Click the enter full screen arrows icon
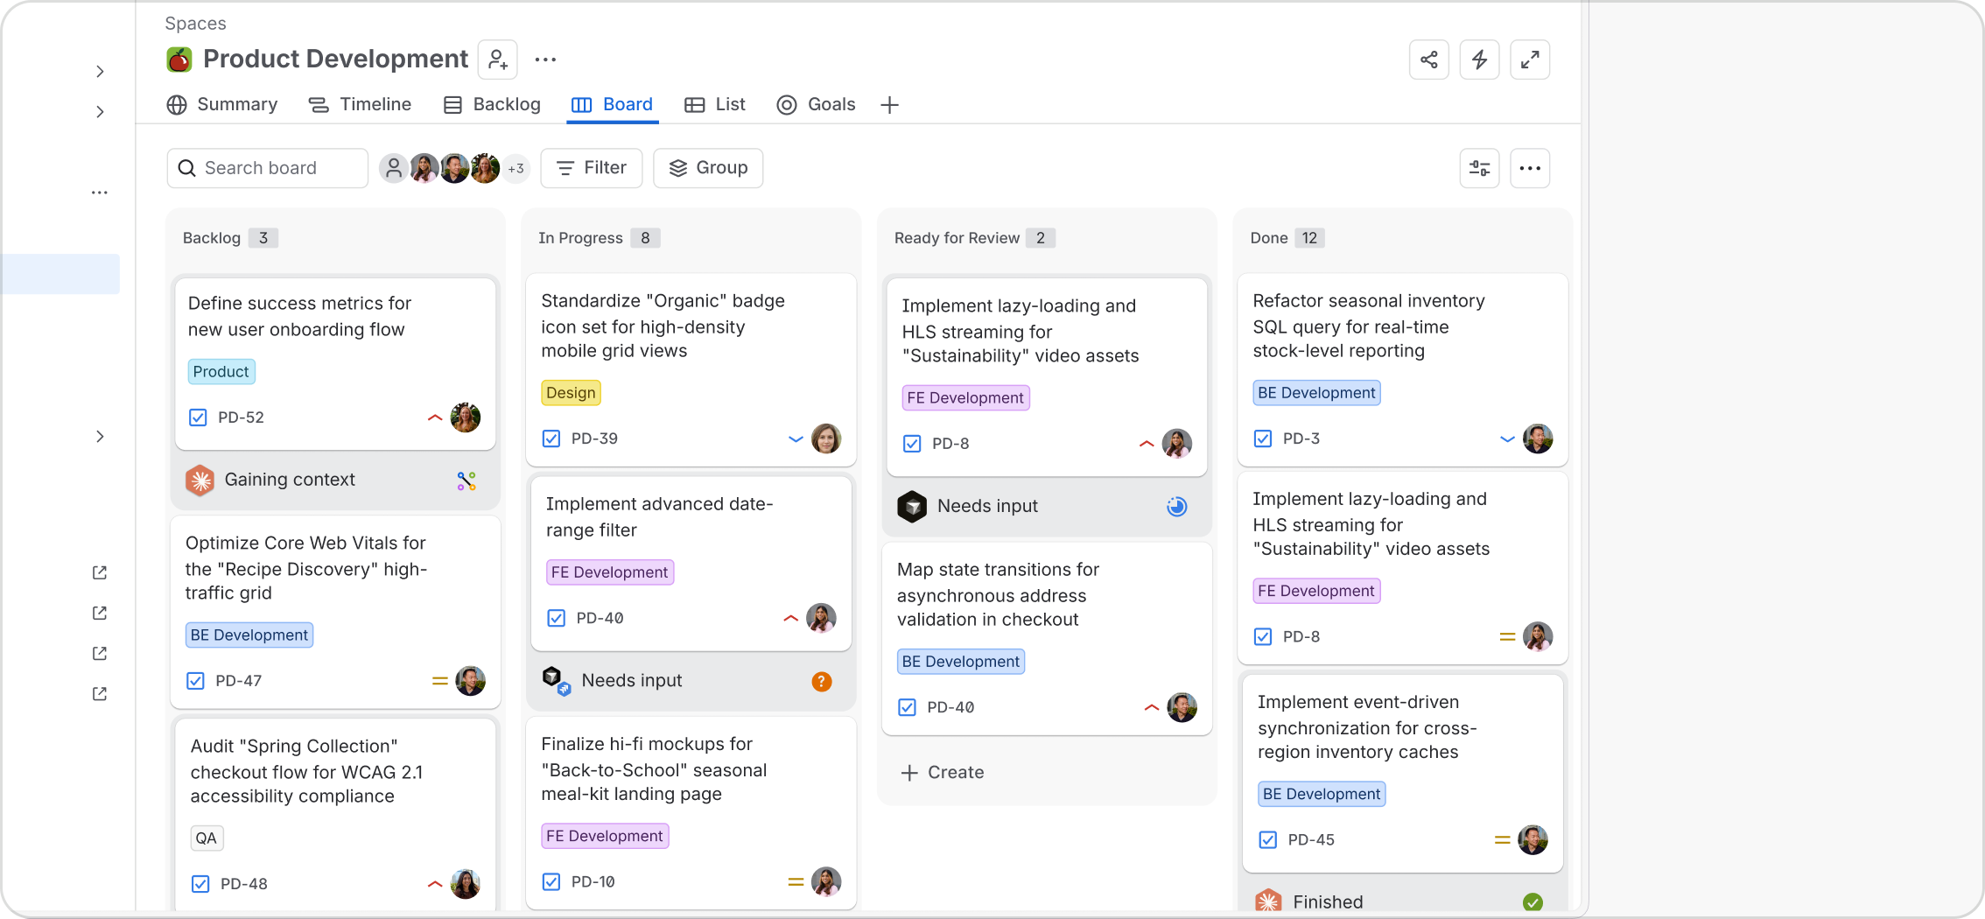 point(1530,60)
